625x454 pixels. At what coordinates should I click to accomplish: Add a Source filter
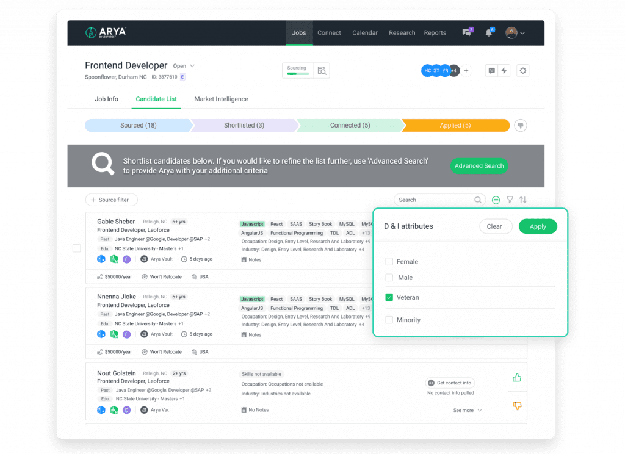111,200
